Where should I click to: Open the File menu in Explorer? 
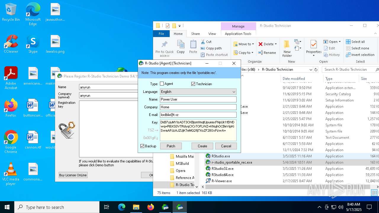tap(161, 34)
